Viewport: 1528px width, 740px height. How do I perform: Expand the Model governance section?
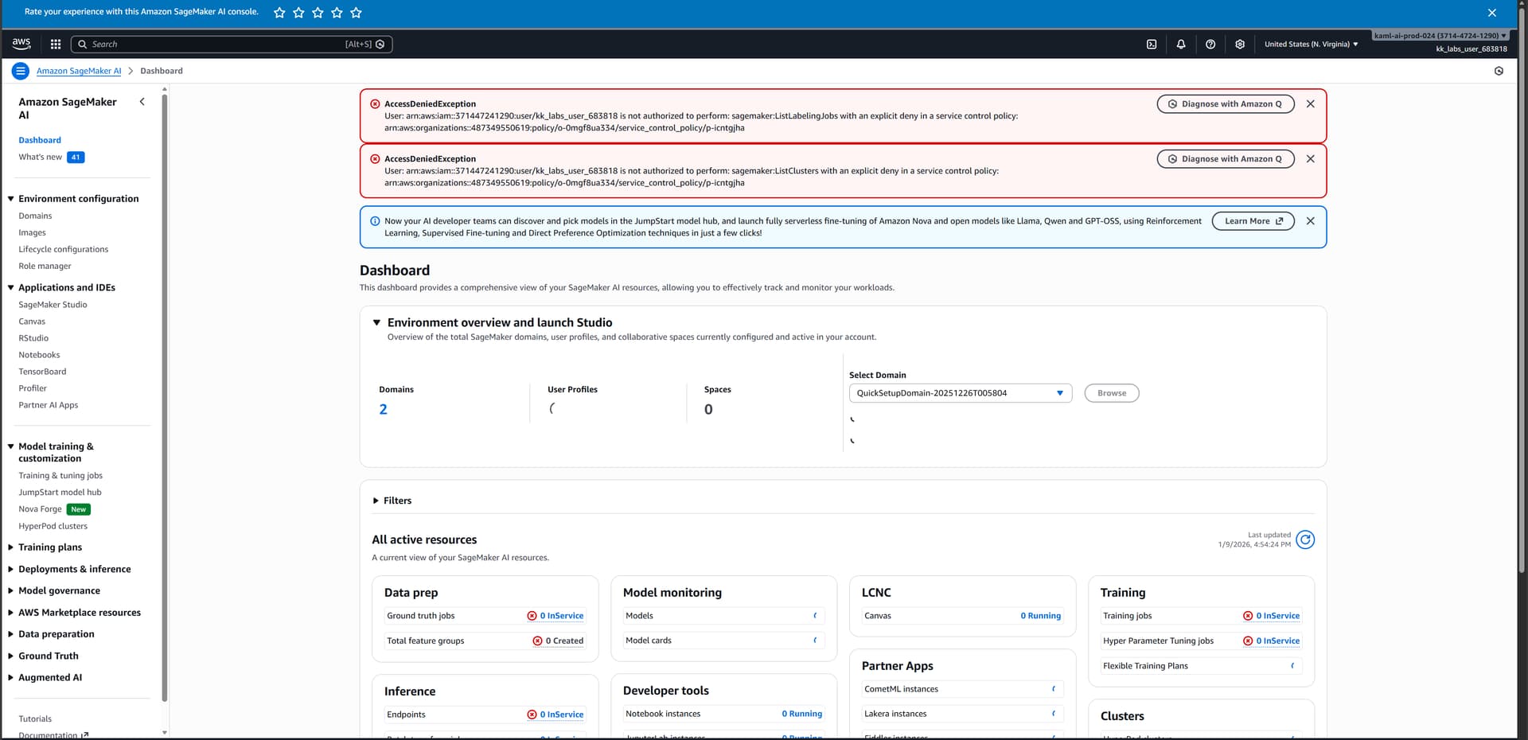coord(11,590)
